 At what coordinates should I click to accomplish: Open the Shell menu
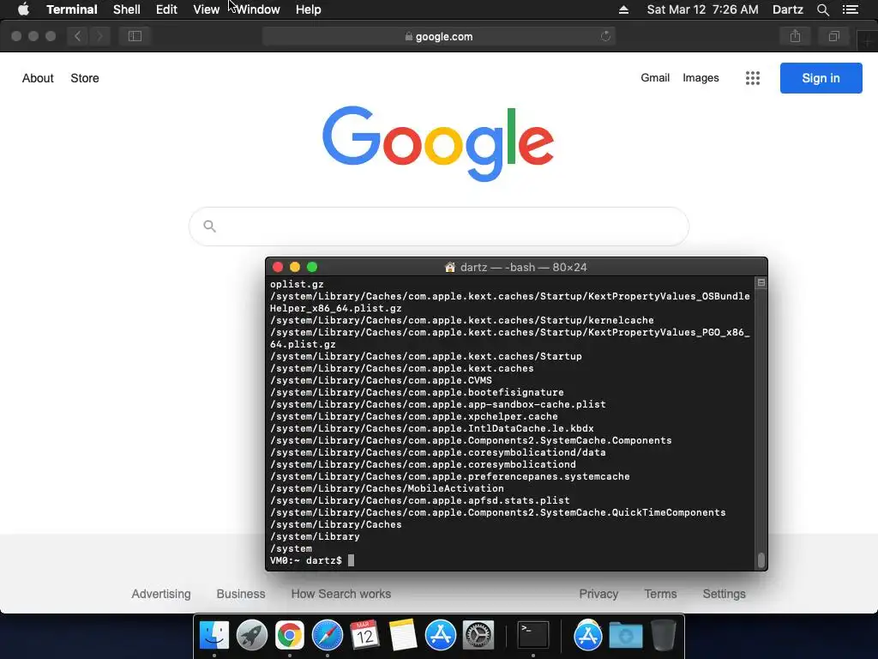coord(127,9)
